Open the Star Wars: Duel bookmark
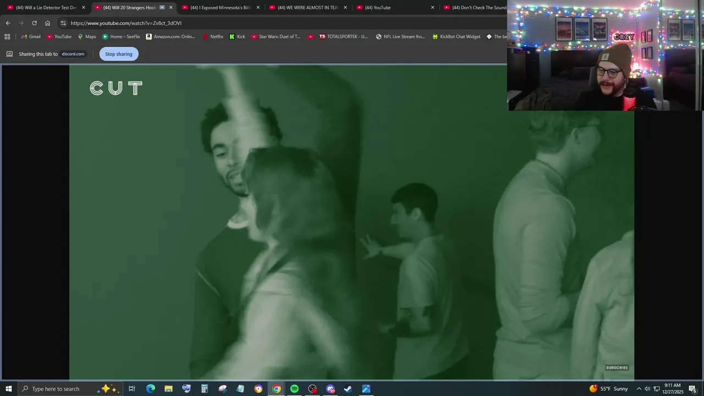Image resolution: width=704 pixels, height=396 pixels. click(276, 37)
